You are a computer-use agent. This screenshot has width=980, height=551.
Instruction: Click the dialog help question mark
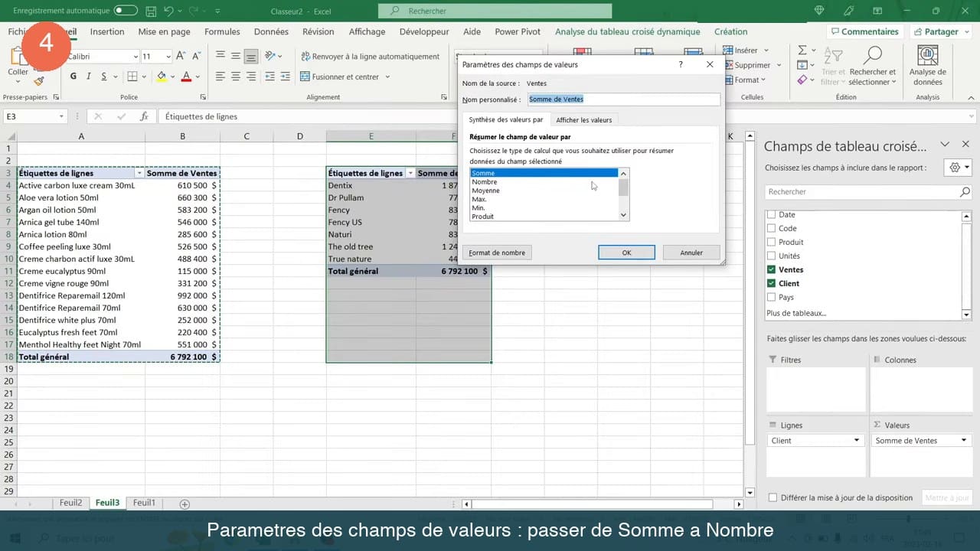pos(681,65)
